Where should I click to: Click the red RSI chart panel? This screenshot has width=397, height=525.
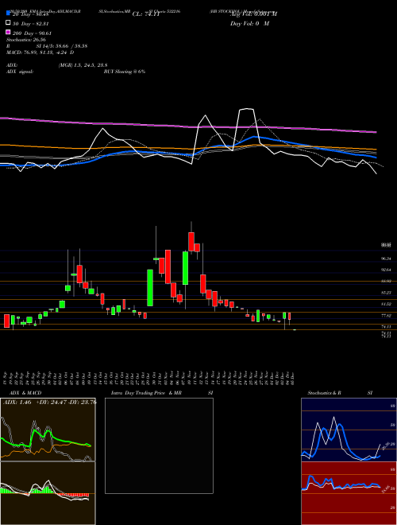pos(349,493)
